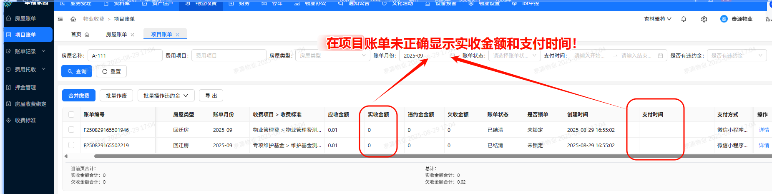The width and height of the screenshot is (772, 194).
Task: Click bill number F250829165502219
Action: tap(106, 145)
